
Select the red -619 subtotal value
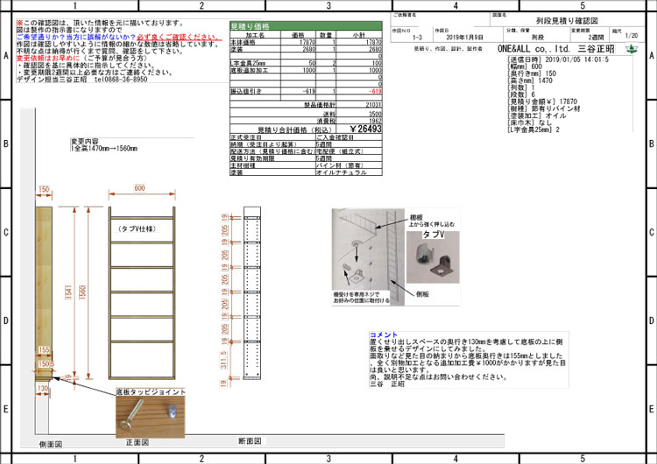[x=375, y=91]
